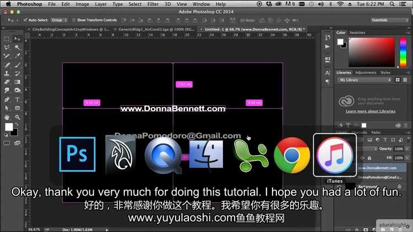The image size is (413, 232).
Task: Open the Filter menu
Action: [153, 4]
